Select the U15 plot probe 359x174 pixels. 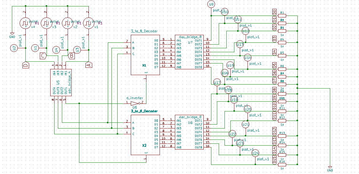[230, 65]
